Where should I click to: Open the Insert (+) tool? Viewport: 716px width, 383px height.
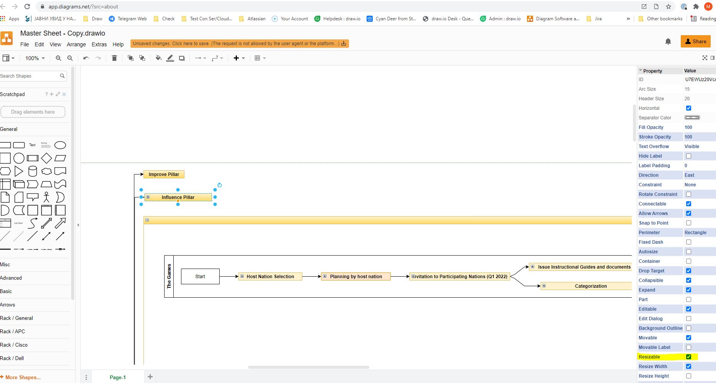pos(236,58)
